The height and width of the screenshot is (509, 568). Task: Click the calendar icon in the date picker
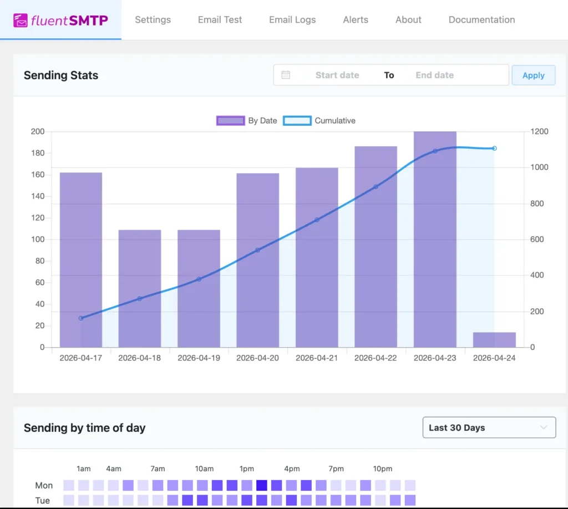286,75
